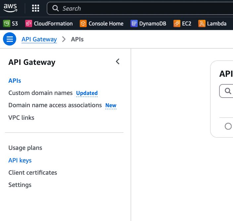Open CloudFormation shortcut label
Image resolution: width=233 pixels, height=221 pixels.
pos(53,23)
